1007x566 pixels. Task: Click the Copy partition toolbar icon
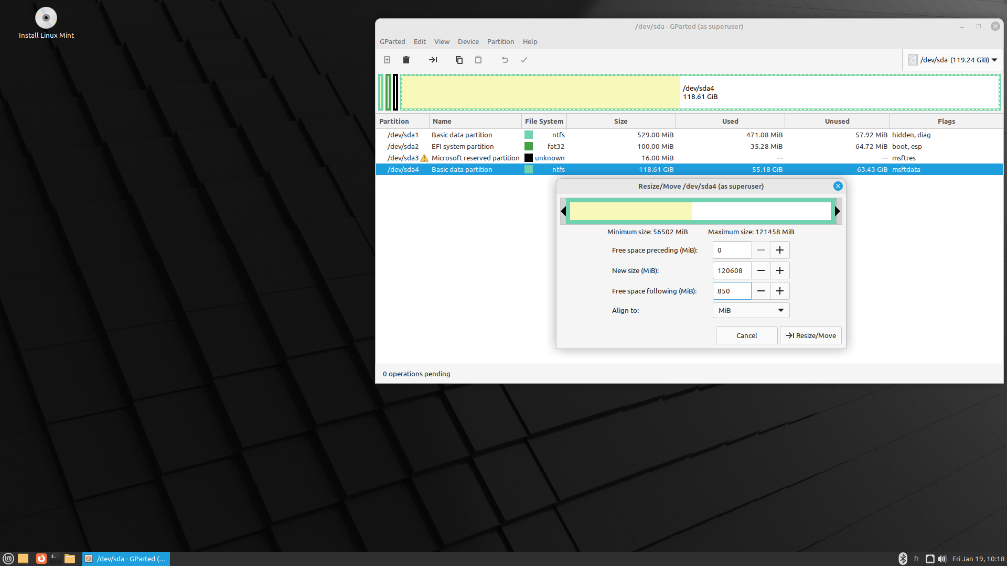coord(459,60)
